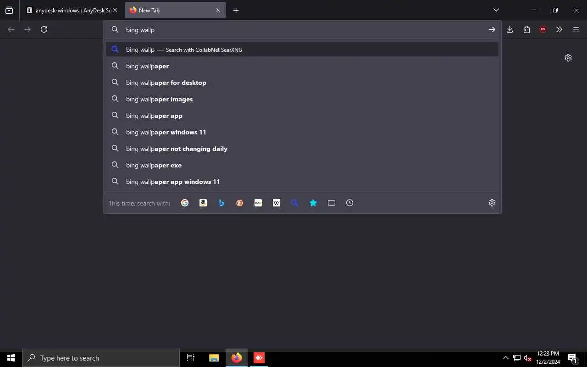The height and width of the screenshot is (367, 587).
Task: Search this time with Wikipedia
Action: coord(277,203)
